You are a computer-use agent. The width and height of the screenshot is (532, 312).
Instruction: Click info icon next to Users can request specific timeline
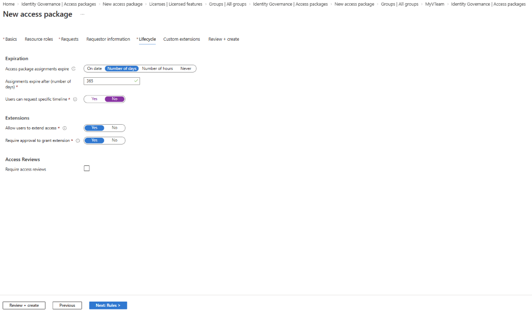[75, 99]
